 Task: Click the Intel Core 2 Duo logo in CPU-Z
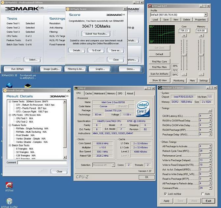click(143, 109)
